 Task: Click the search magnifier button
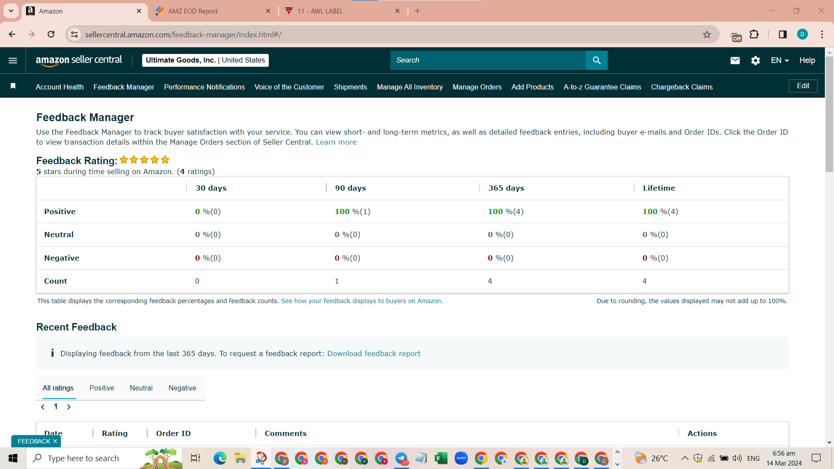[596, 60]
